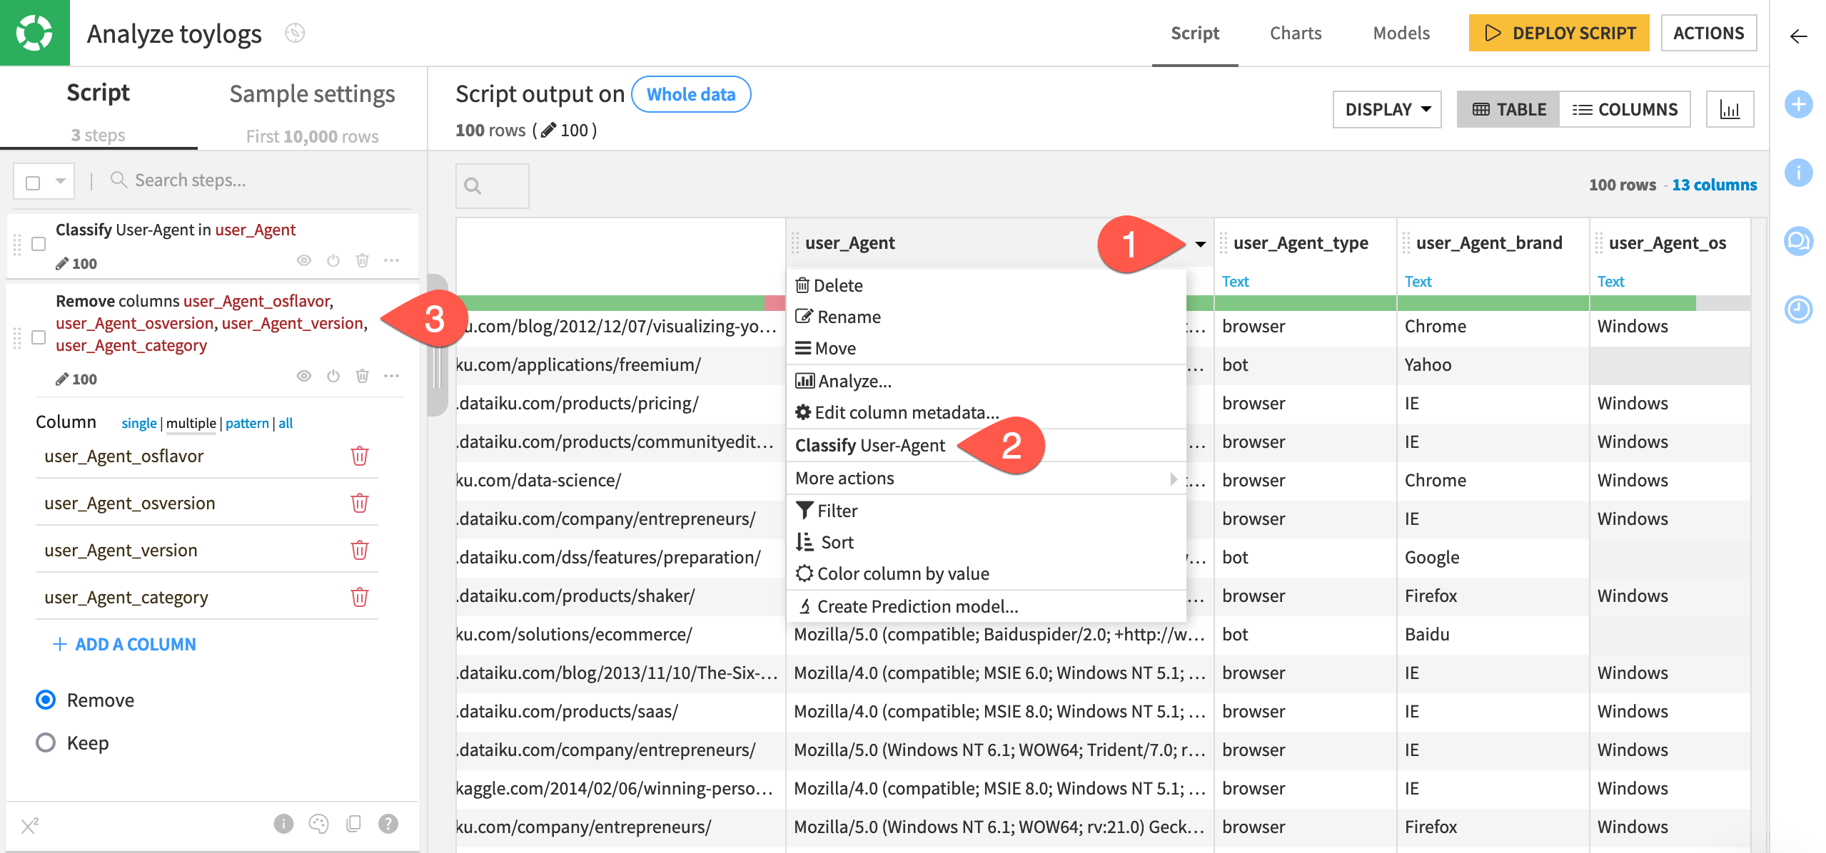Click the blue plus icon in right sidebar
Viewport: 1826px width, 853px height.
(x=1798, y=104)
